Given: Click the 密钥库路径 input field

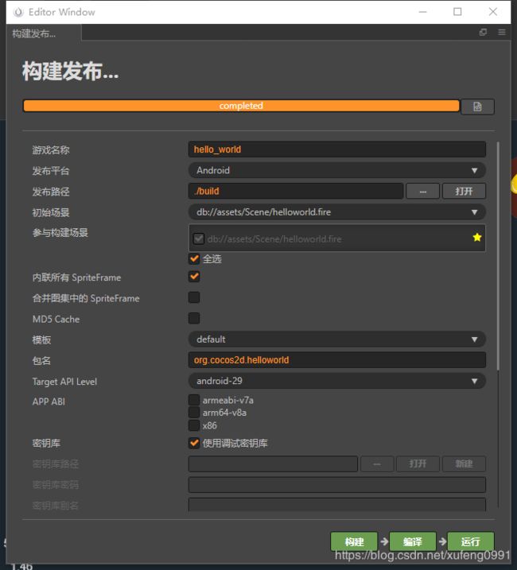Looking at the screenshot, I should pyautogui.click(x=273, y=463).
